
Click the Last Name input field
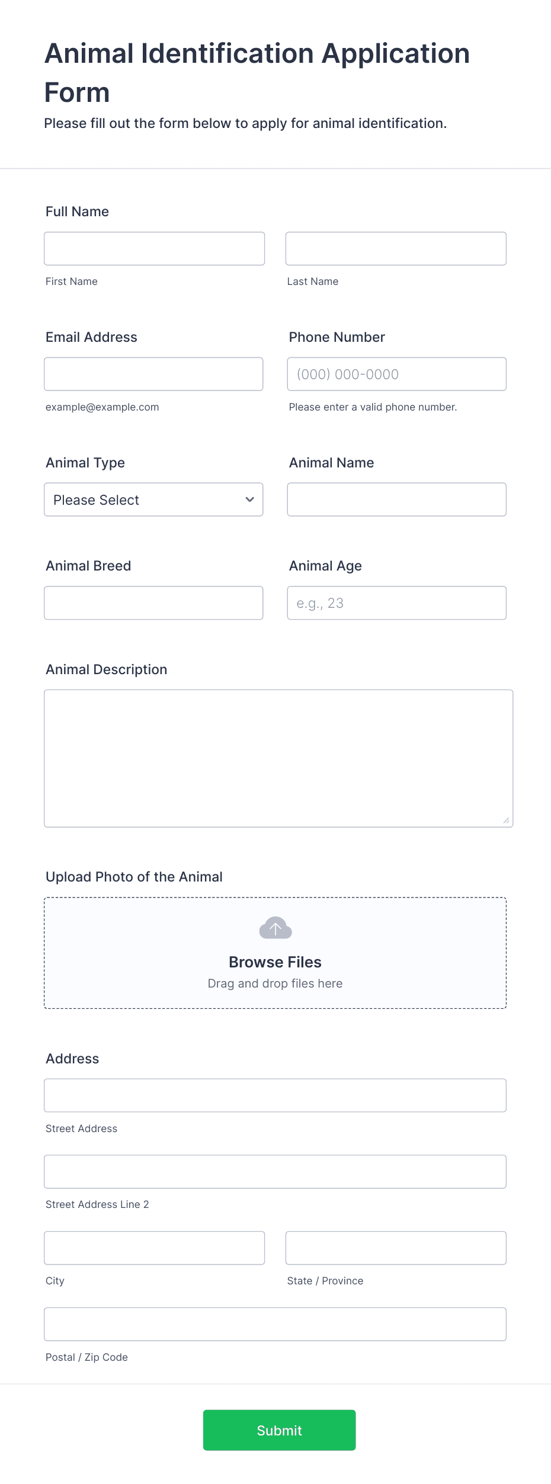click(x=396, y=248)
